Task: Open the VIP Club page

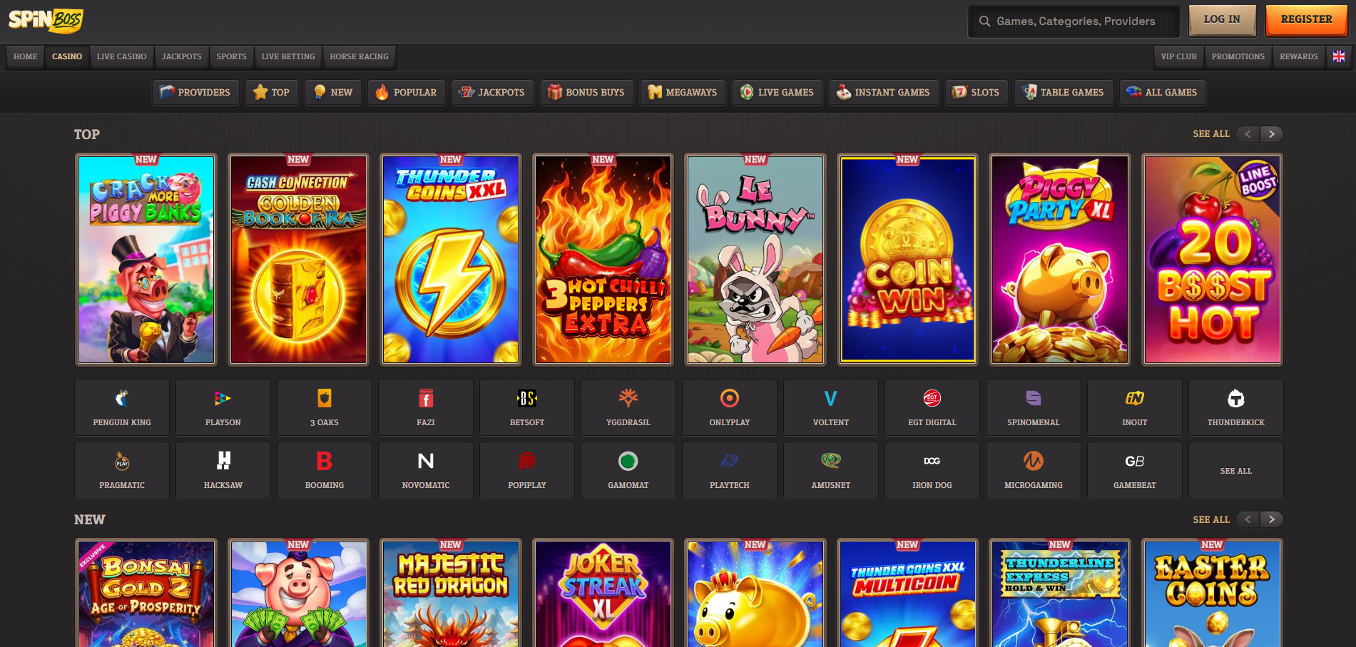Action: click(x=1178, y=56)
